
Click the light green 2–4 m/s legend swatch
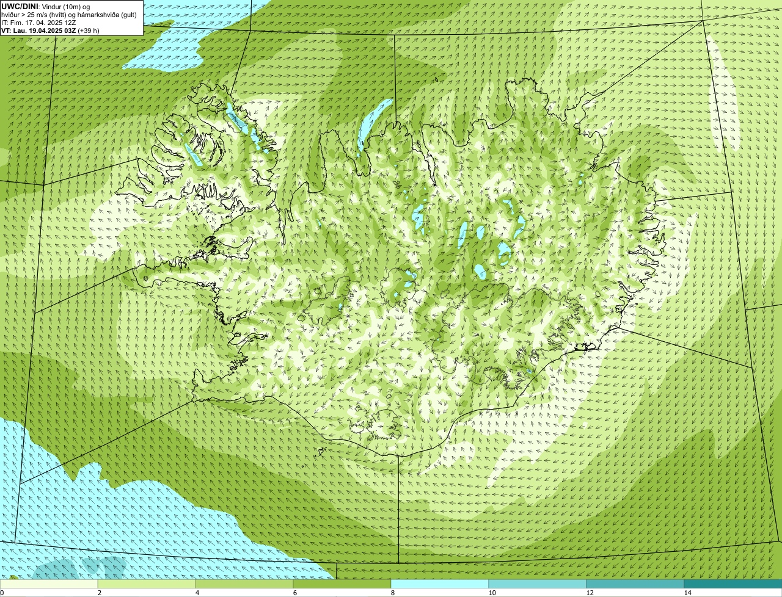pyautogui.click(x=147, y=584)
